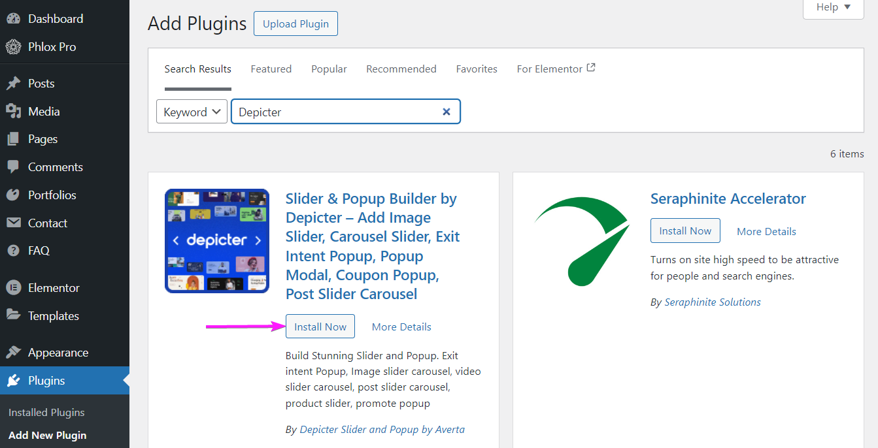Click the Depicter plugin thumbnail image
This screenshot has height=448, width=878.
click(217, 241)
